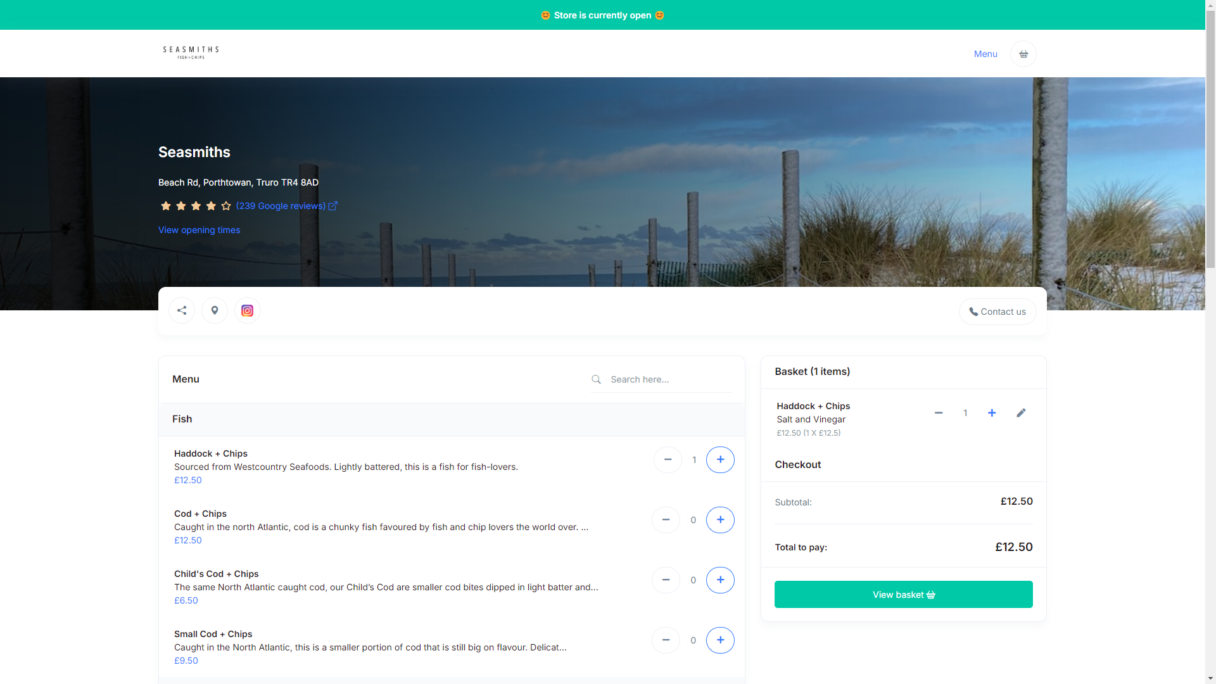Open View opening times link
1216x684 pixels.
tap(199, 230)
